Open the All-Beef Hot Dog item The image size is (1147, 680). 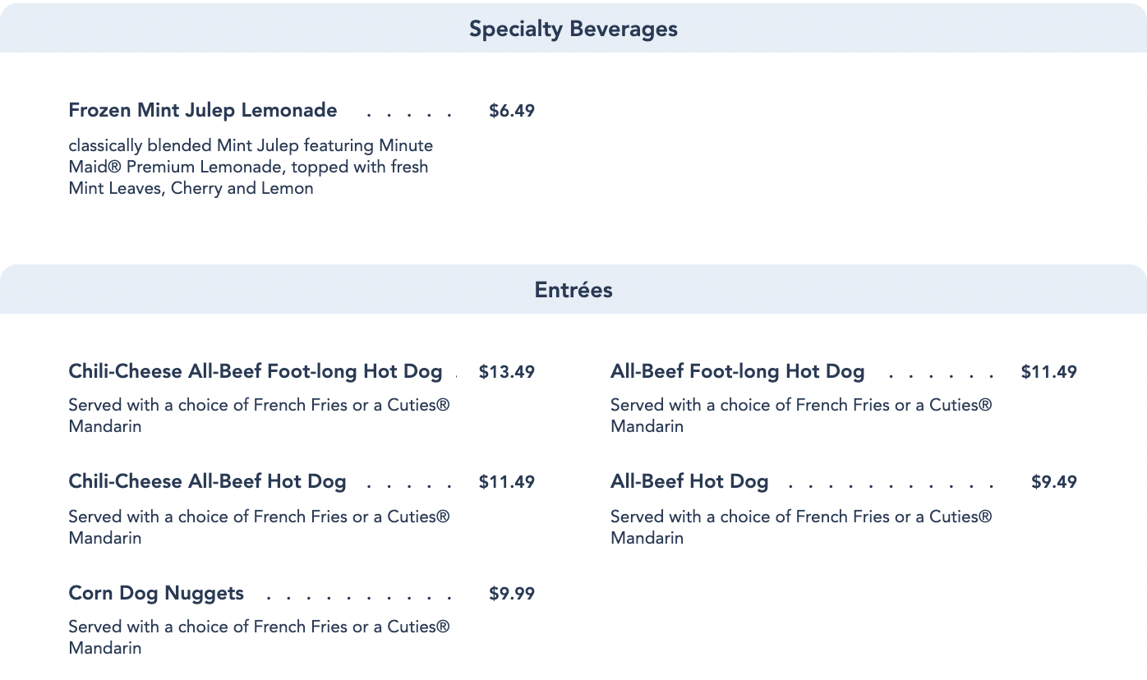(x=689, y=481)
